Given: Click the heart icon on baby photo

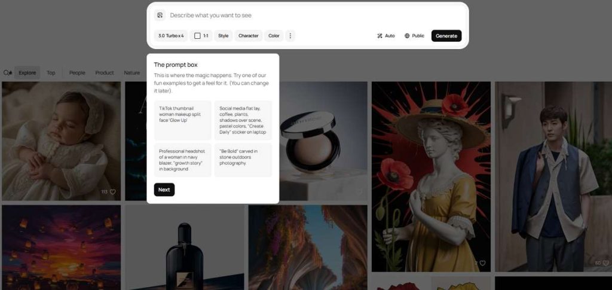Looking at the screenshot, I should pos(112,192).
